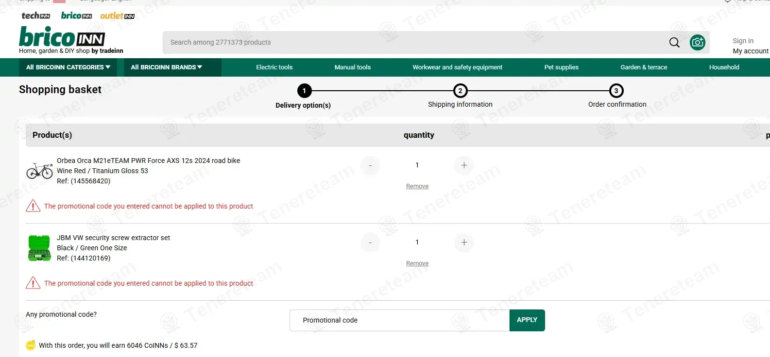Remove the JBM screw extractor set
Image resolution: width=770 pixels, height=357 pixels.
click(417, 263)
